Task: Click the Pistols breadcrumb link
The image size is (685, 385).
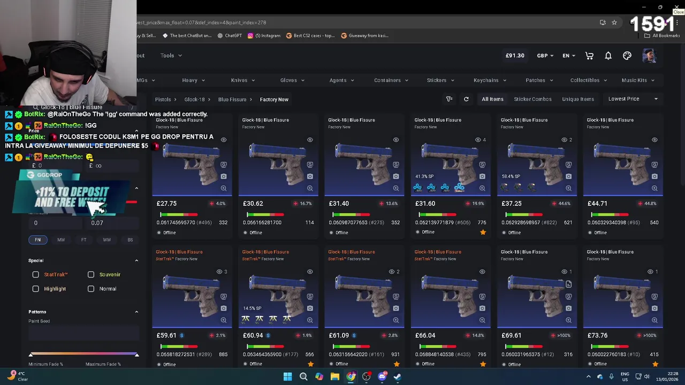Action: [163, 99]
